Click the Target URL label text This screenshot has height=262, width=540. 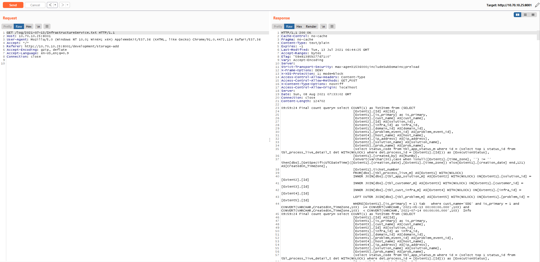[x=509, y=5]
